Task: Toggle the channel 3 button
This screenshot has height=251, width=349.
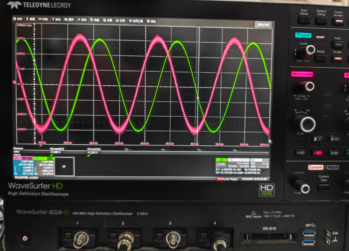Action: point(334,153)
